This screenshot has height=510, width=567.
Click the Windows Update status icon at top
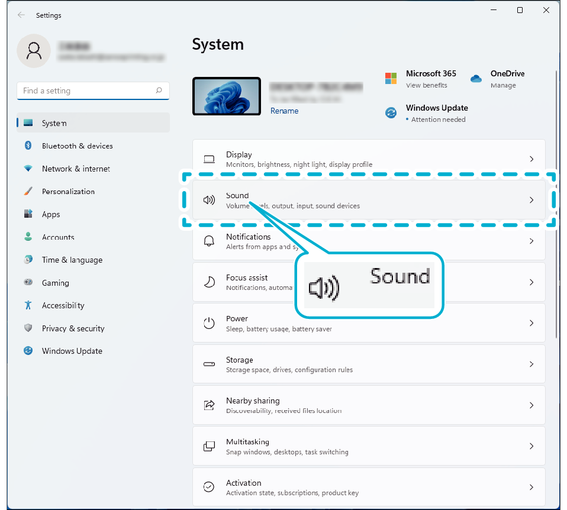[391, 113]
